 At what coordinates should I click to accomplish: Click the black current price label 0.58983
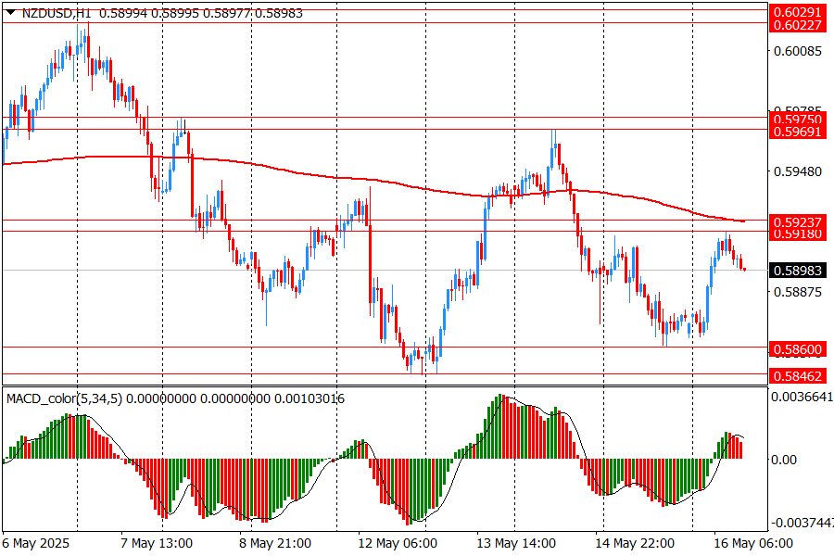797,271
